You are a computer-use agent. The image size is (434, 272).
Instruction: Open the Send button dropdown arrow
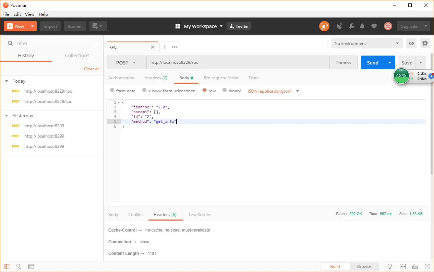(390, 62)
